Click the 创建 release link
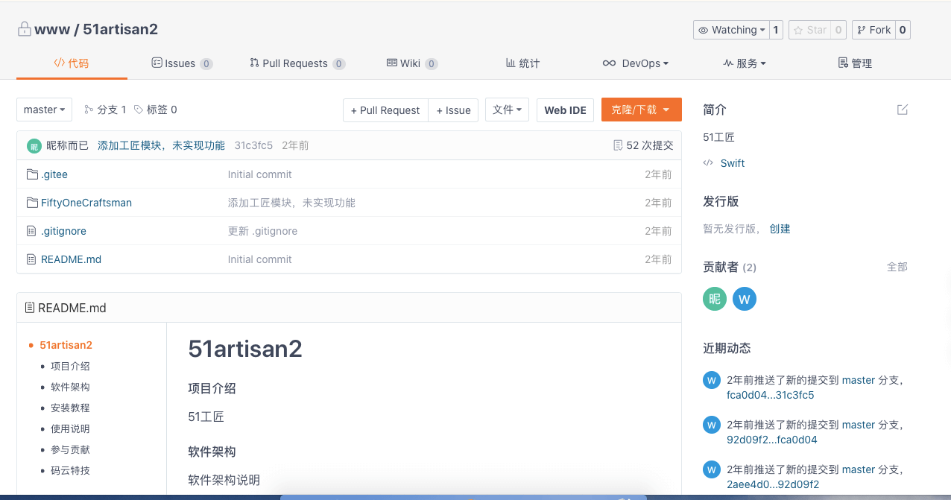This screenshot has height=500, width=951. tap(780, 229)
